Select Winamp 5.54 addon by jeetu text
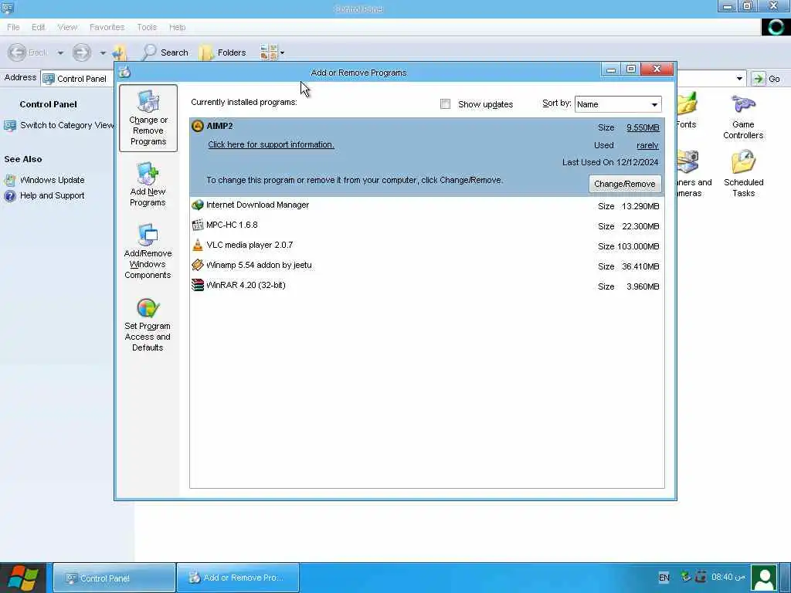 pos(259,266)
